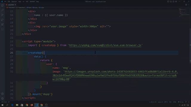Viewport: 191px width, 107px height.
Task: Open the Terminal menu
Action: (x=32, y=1)
